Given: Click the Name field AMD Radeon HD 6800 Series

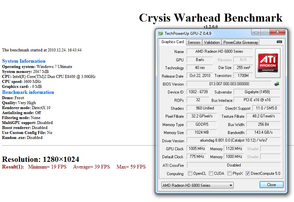Looking at the screenshot, I should [x=219, y=51].
